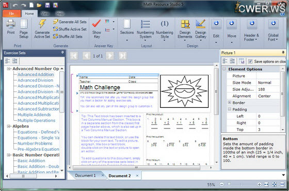Screen dimensions: 289x191
Task: Select the Multiple Operations exercise set
Action: 36,120
